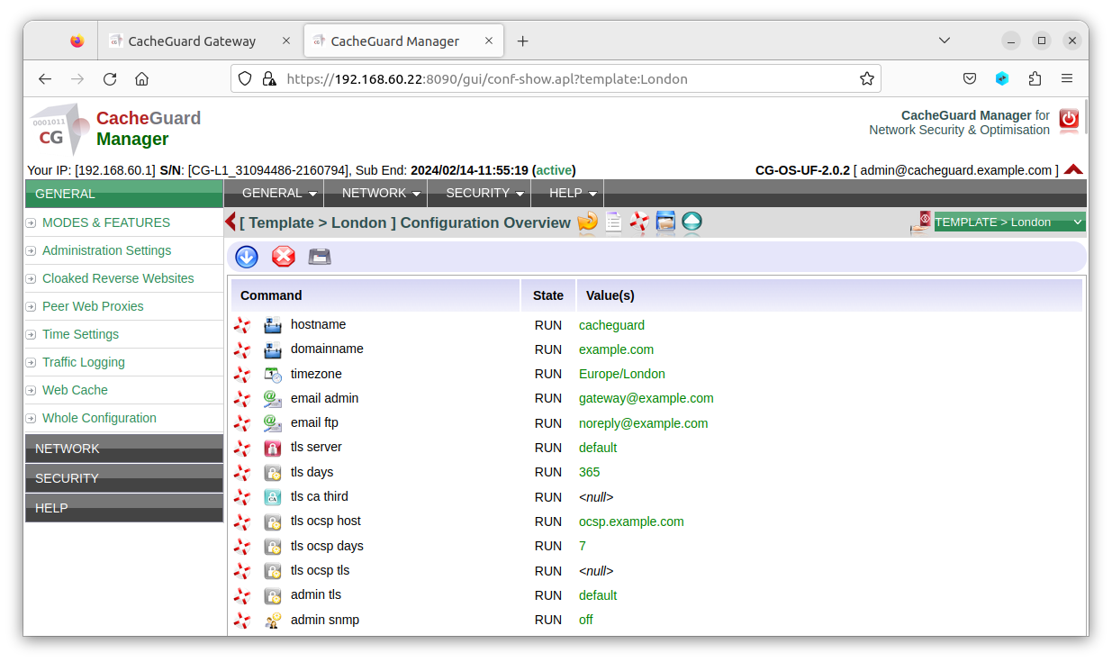1112x662 pixels.
Task: Click the red X cancel icon
Action: pyautogui.click(x=284, y=257)
